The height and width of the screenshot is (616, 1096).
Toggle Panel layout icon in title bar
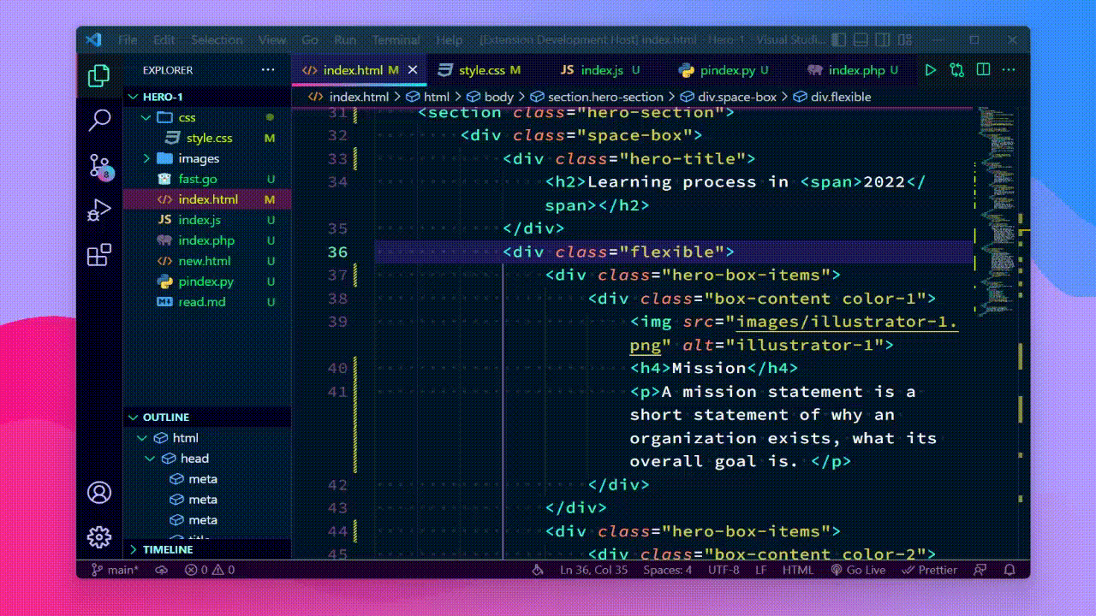[861, 40]
